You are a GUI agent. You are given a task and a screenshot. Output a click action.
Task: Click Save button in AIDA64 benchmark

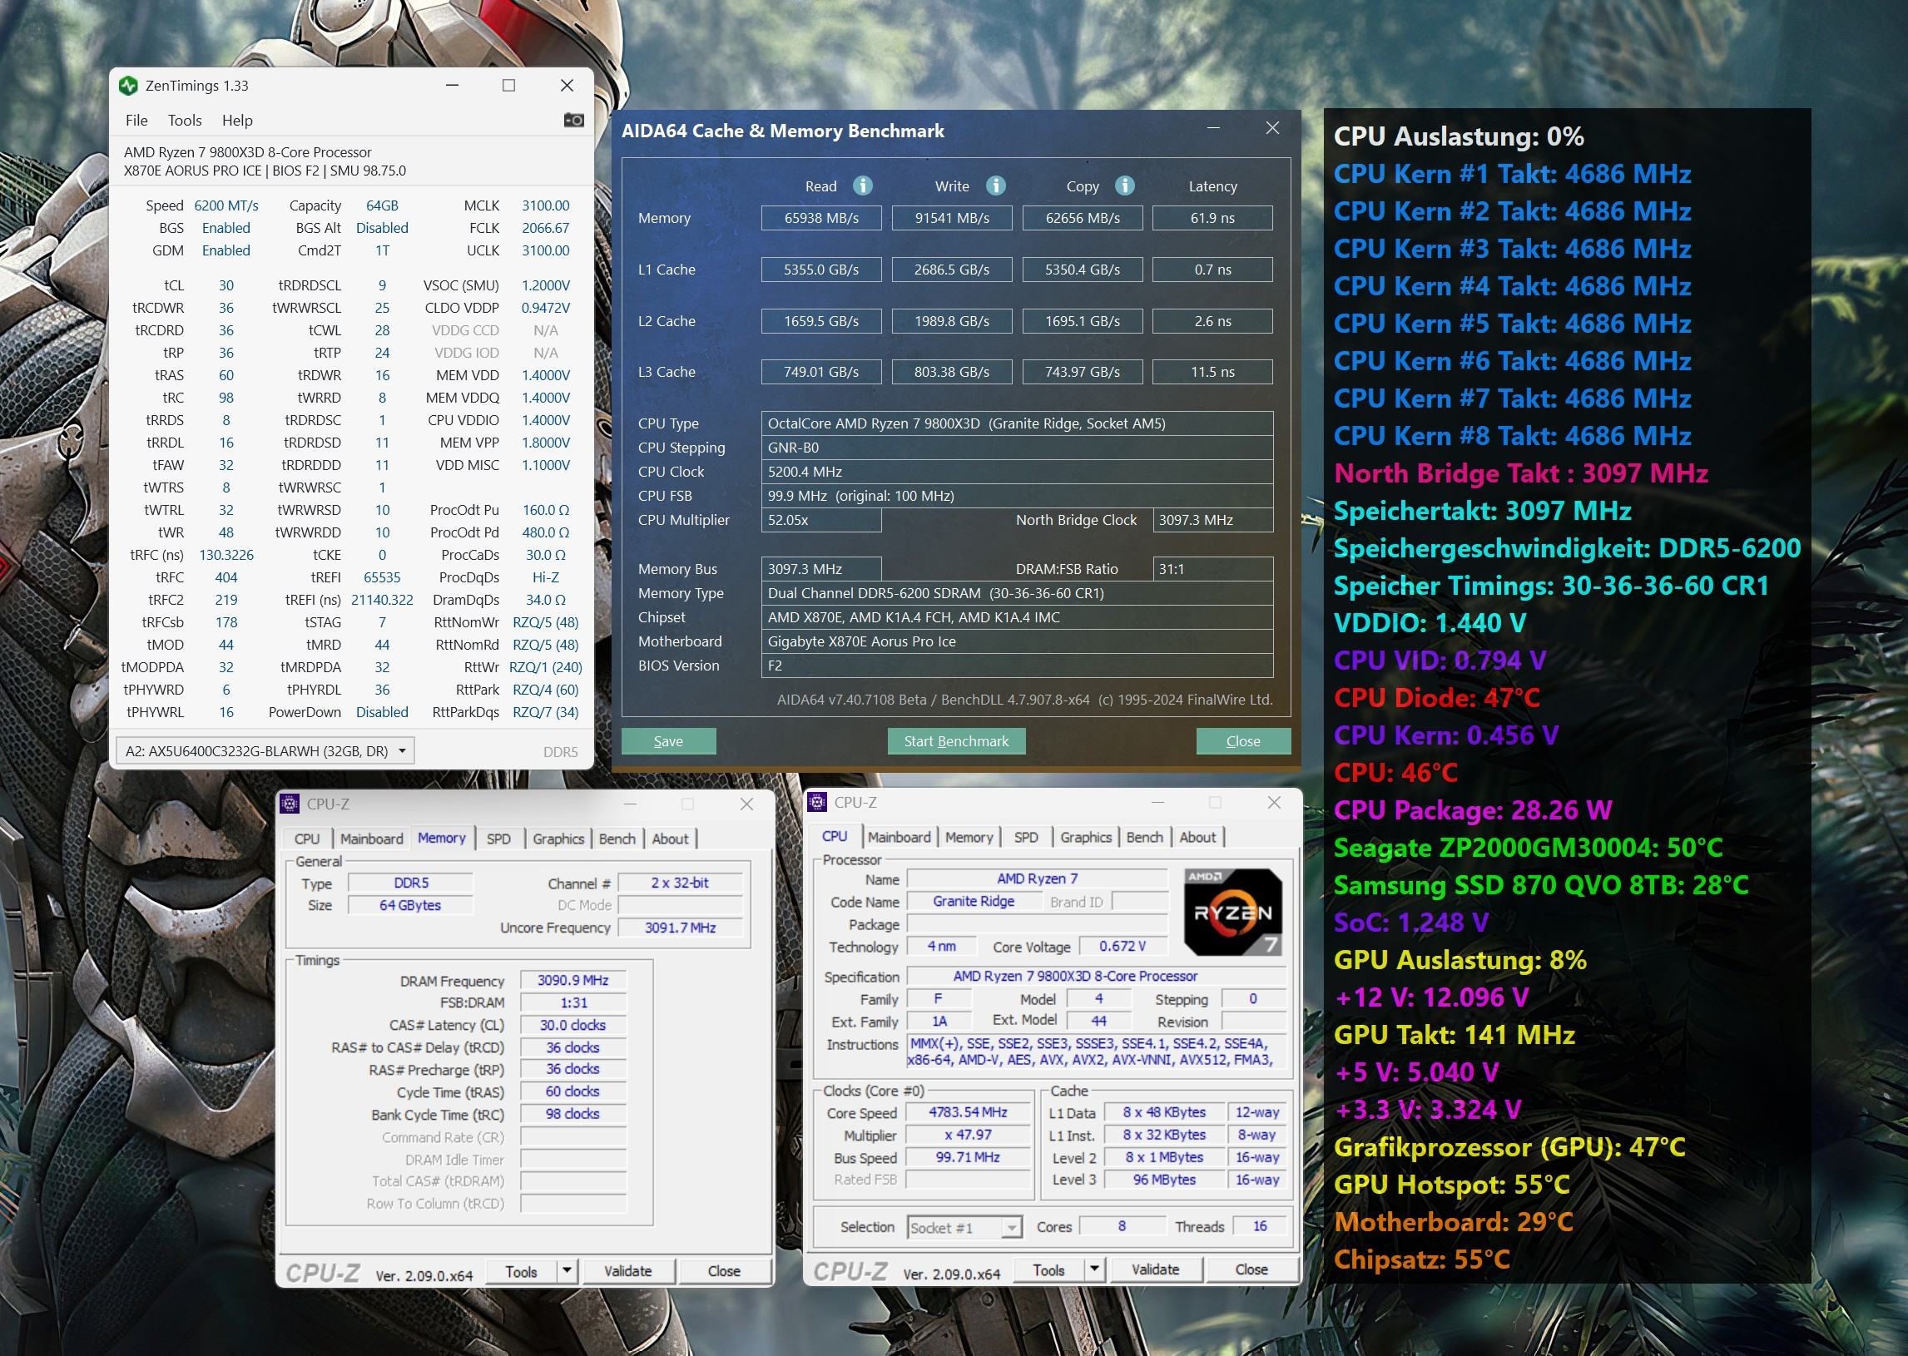point(668,741)
